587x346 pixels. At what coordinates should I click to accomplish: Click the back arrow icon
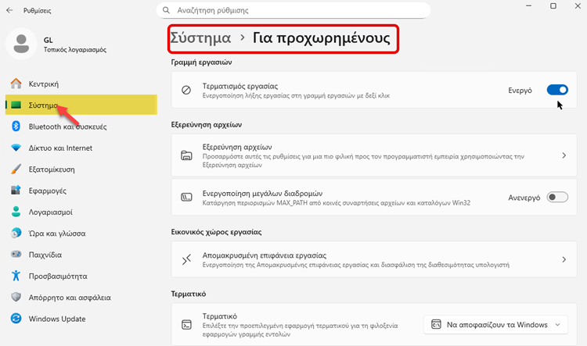point(9,10)
